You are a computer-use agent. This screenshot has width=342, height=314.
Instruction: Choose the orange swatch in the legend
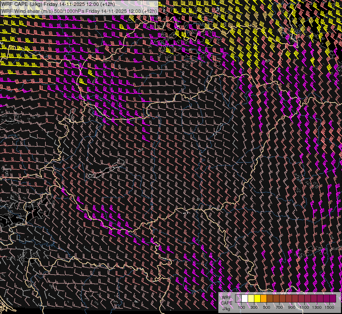click(263, 299)
